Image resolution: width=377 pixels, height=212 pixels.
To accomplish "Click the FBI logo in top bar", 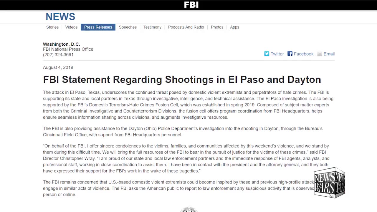I will point(191,5).
